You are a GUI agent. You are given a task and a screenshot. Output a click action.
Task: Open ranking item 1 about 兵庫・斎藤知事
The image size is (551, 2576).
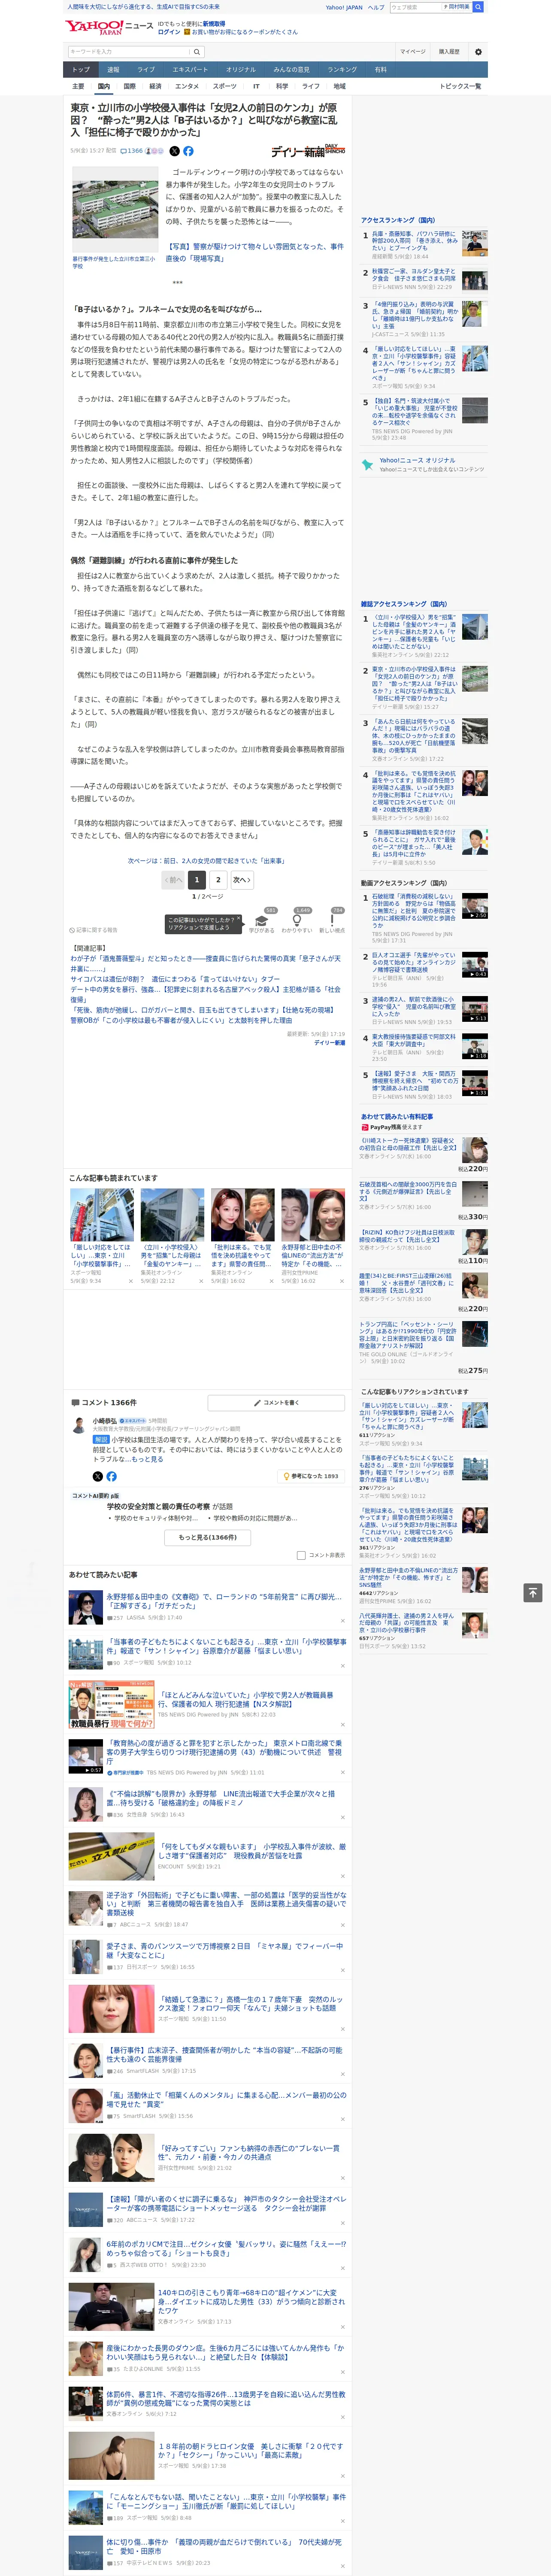(414, 241)
